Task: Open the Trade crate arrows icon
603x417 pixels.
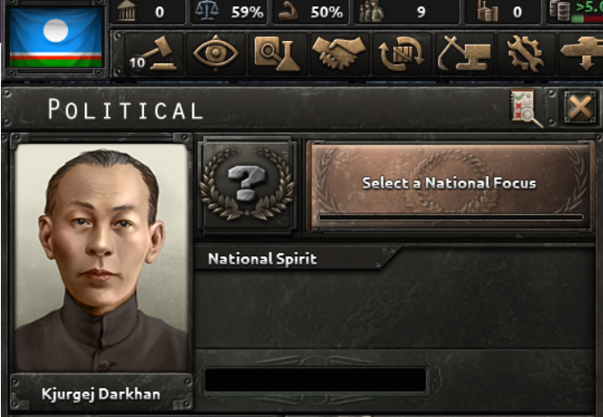Action: 402,54
